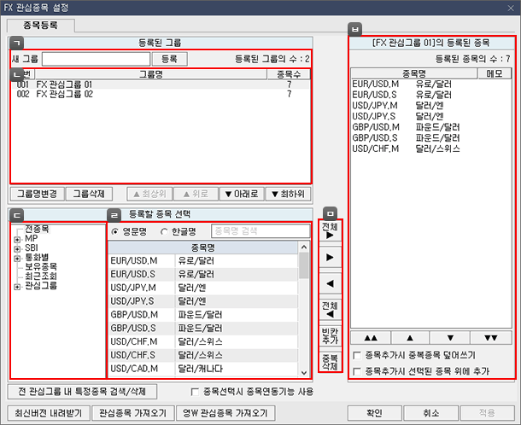This screenshot has height=425, width=521.
Task: Select 전종목 in the tree
Action: pos(37,229)
